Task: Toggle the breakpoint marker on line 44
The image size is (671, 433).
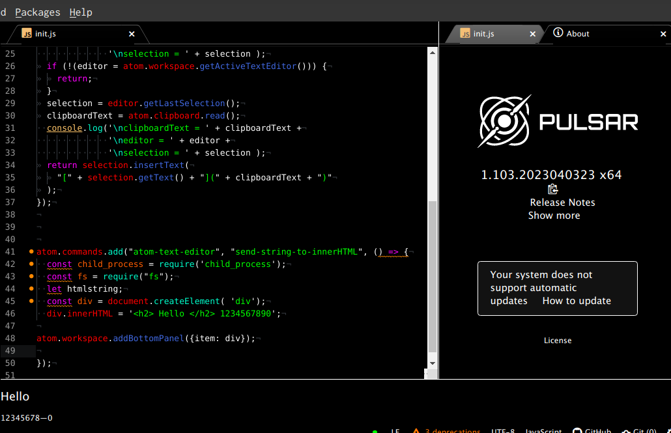Action: 31,288
